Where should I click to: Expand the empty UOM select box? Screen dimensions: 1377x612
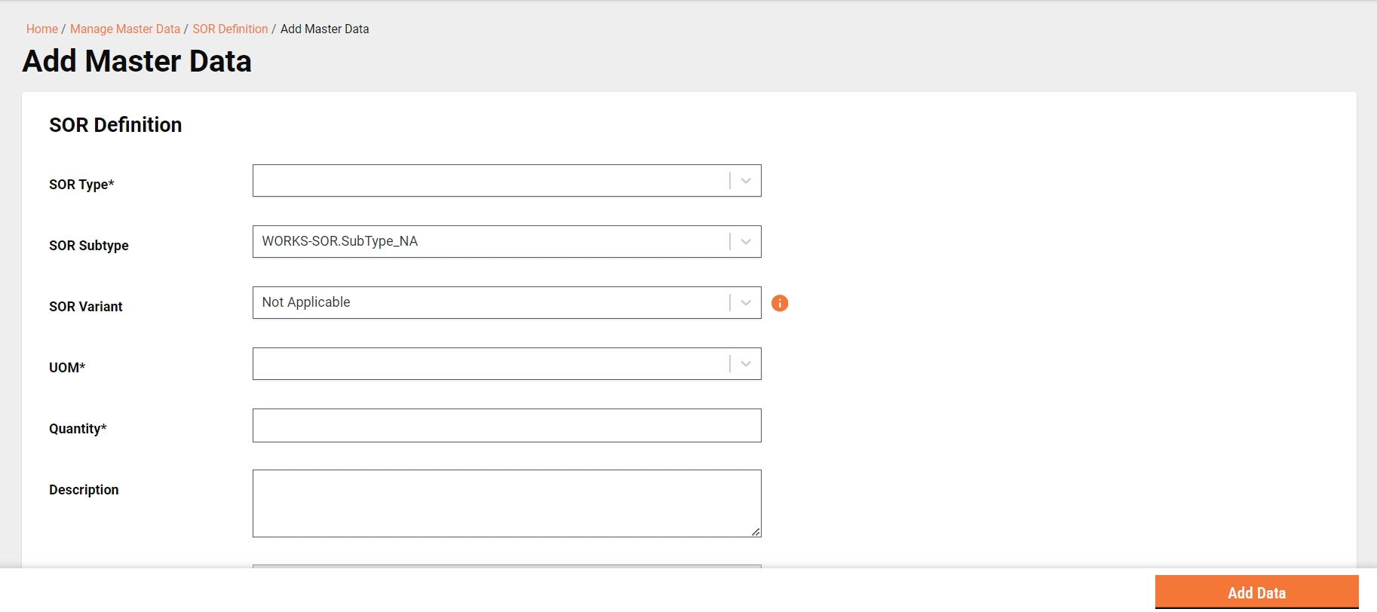[x=490, y=364]
